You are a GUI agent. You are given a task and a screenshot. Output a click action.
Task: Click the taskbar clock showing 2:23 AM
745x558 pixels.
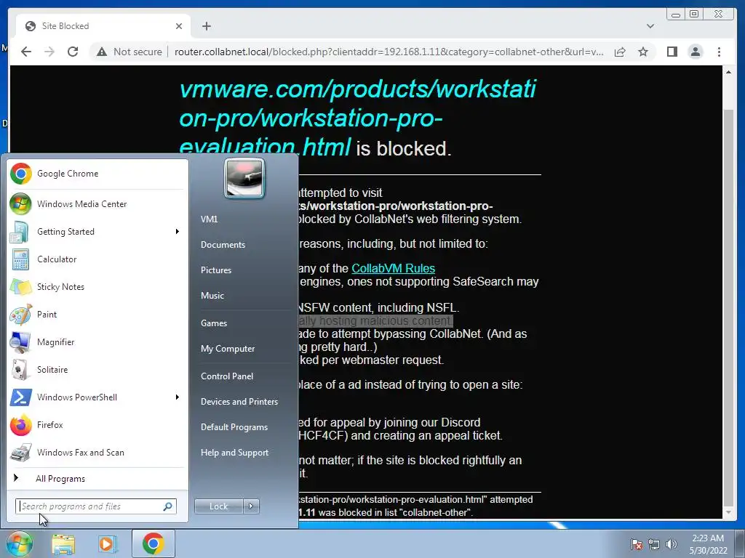708,544
